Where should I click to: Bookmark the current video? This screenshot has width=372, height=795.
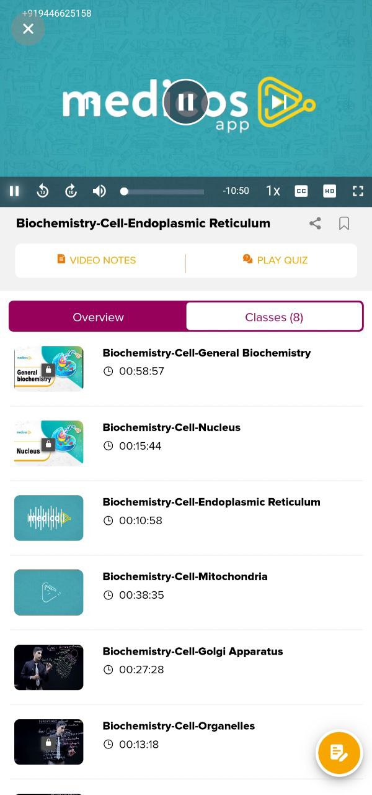point(344,223)
